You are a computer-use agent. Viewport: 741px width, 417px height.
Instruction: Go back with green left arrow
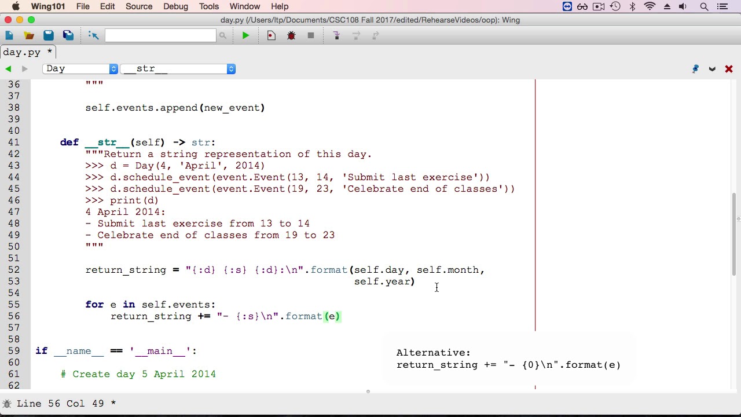(8, 69)
